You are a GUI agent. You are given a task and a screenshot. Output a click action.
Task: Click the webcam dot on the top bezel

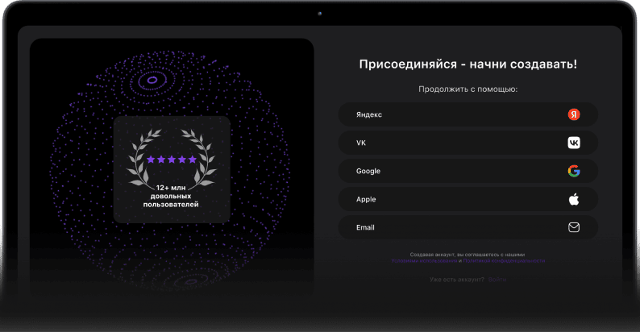tap(320, 13)
